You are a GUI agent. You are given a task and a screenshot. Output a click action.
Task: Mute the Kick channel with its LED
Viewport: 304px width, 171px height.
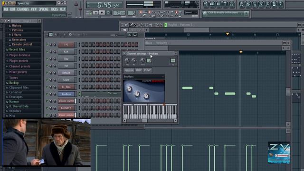47,52
